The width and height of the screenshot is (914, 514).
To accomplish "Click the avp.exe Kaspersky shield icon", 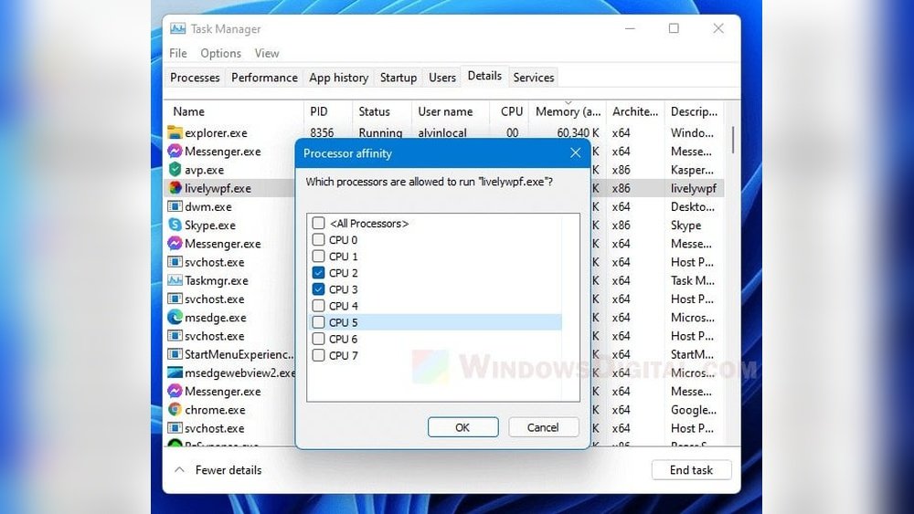I will pyautogui.click(x=175, y=170).
